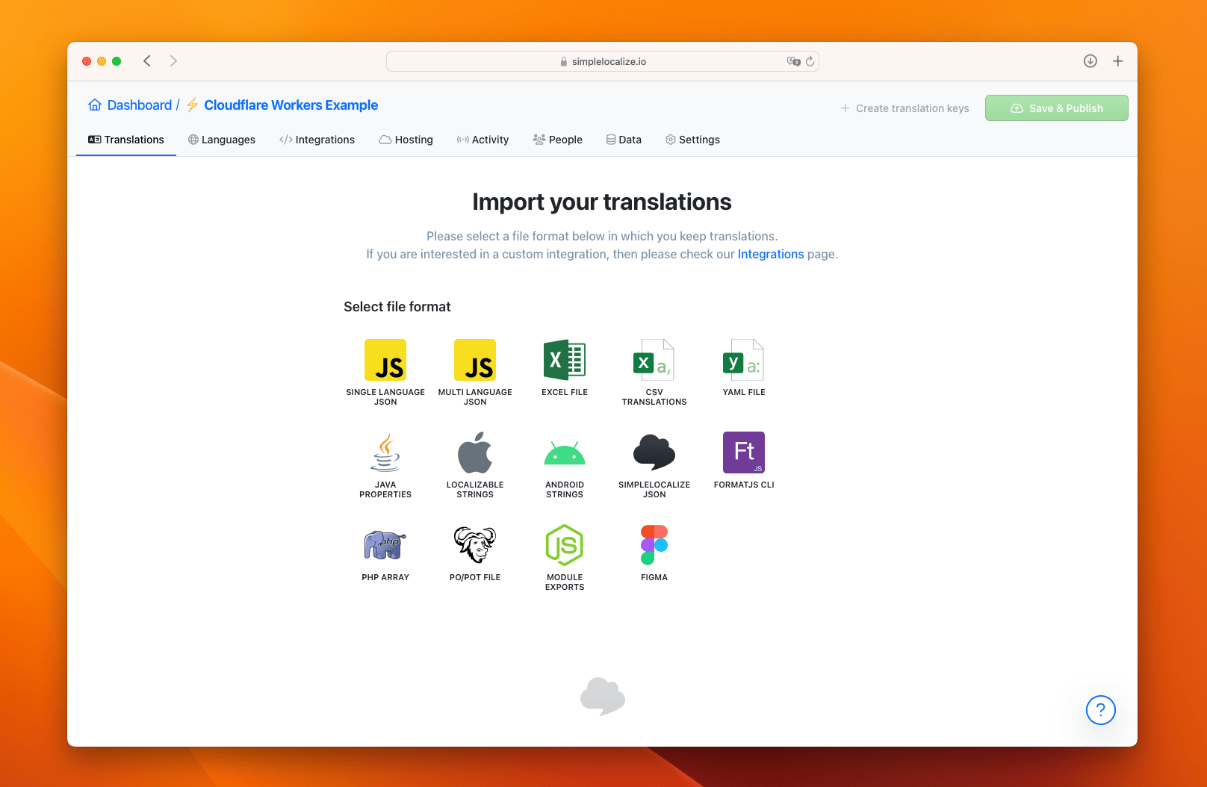Screen dimensions: 1207x787
Task: Switch to the Translations tab
Action: (126, 140)
